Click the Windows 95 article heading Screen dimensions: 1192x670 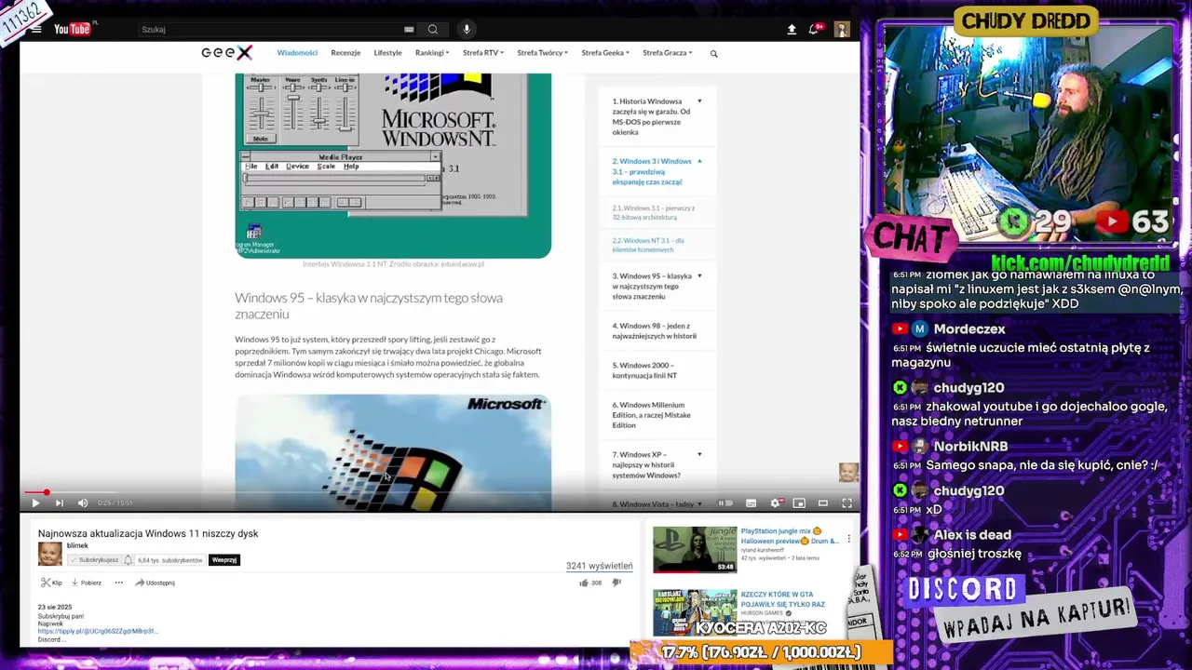pos(369,306)
